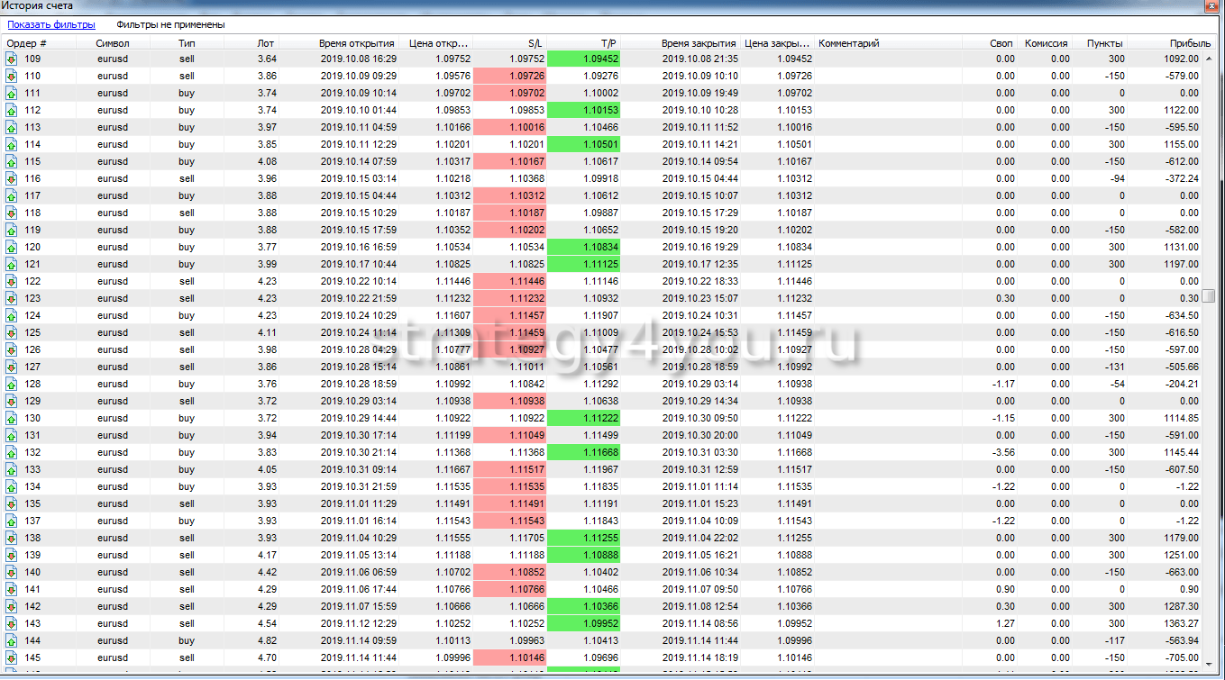The width and height of the screenshot is (1225, 680).
Task: Select the green T/P cell of order 109
Action: (x=583, y=59)
